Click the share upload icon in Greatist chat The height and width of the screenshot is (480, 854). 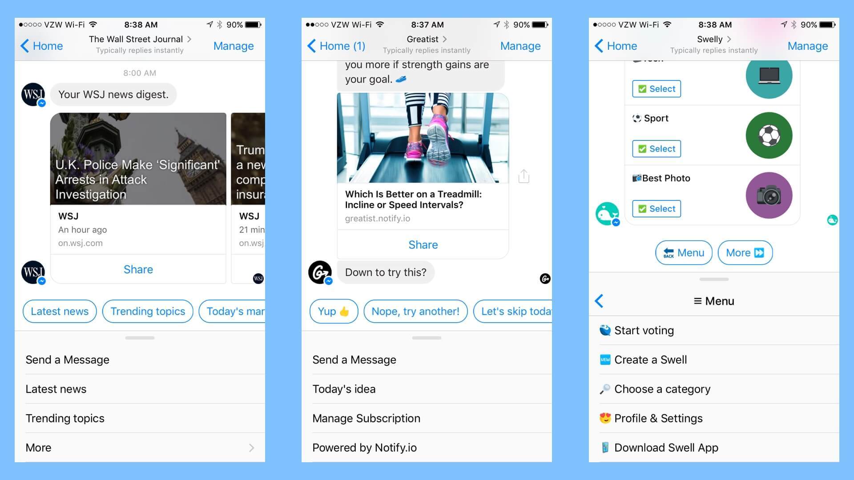coord(524,176)
